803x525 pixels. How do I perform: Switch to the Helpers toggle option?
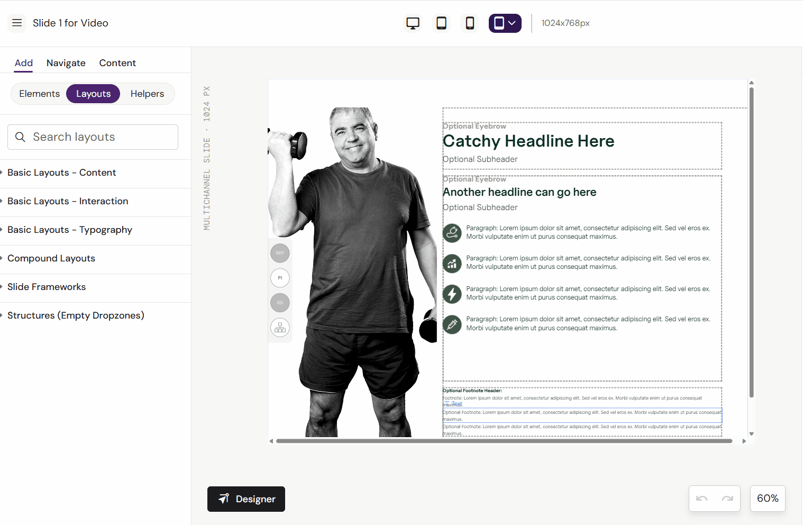[x=147, y=94]
